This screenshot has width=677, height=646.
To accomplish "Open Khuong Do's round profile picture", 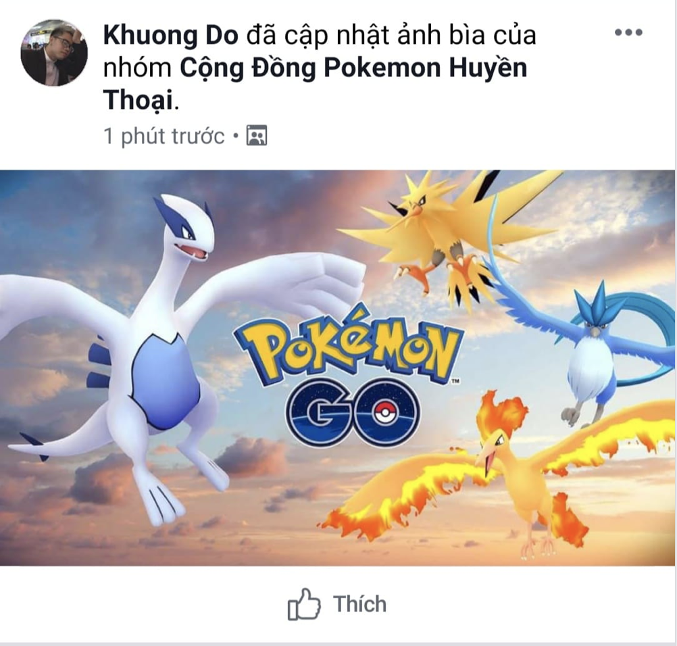I will (x=55, y=52).
